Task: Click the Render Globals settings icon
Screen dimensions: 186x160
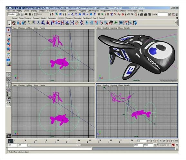Action: 150,14
